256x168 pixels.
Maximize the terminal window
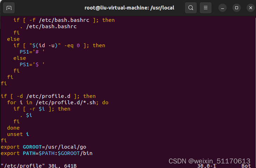click(x=237, y=8)
